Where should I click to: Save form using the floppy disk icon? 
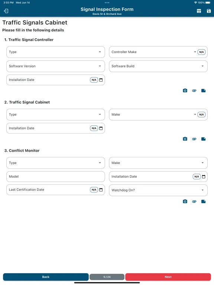click(x=209, y=11)
